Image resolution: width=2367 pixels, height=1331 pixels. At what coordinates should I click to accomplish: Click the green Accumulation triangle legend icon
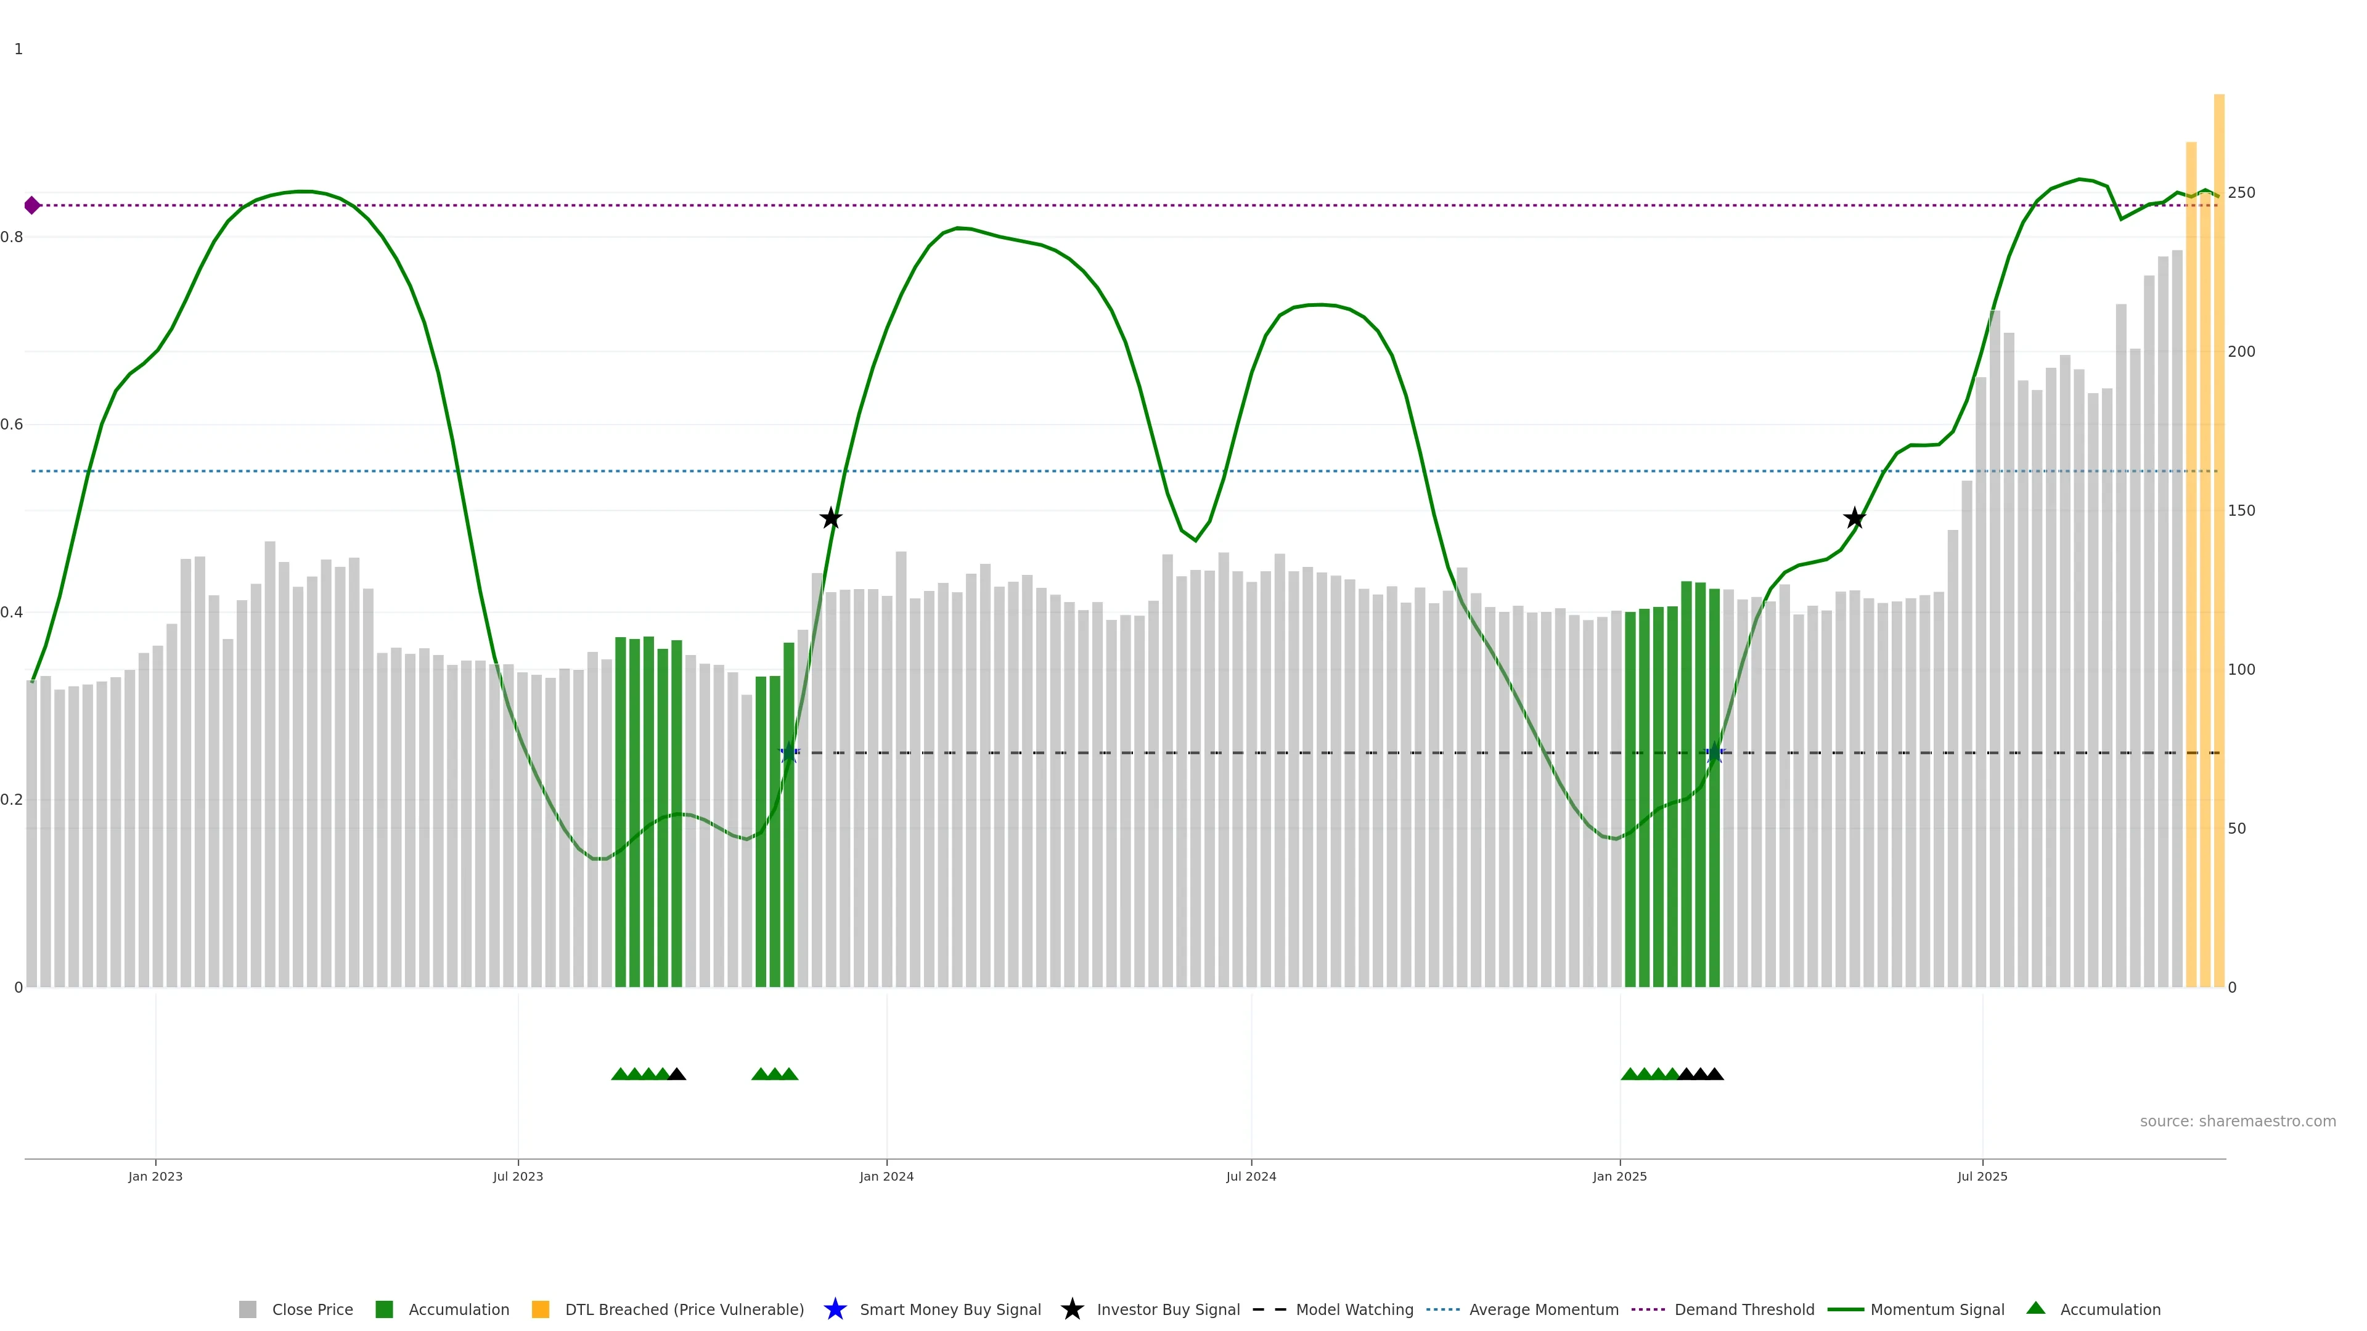[2036, 1308]
